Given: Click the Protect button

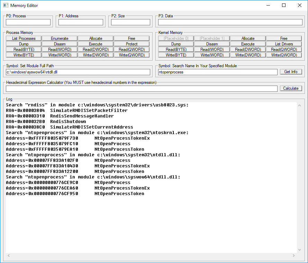Looking at the screenshot, I should [132, 44].
